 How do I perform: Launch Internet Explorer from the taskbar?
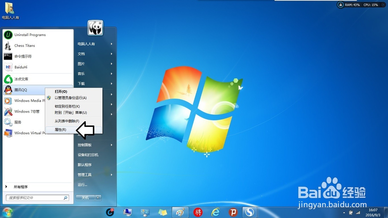(215, 212)
